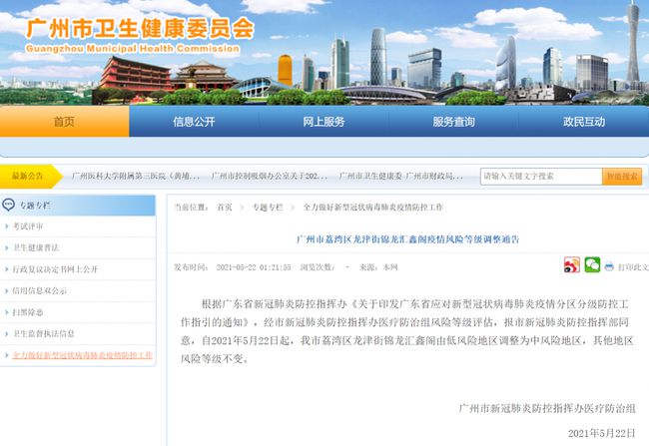Click the 最新公告 announcement label

[x=28, y=176]
